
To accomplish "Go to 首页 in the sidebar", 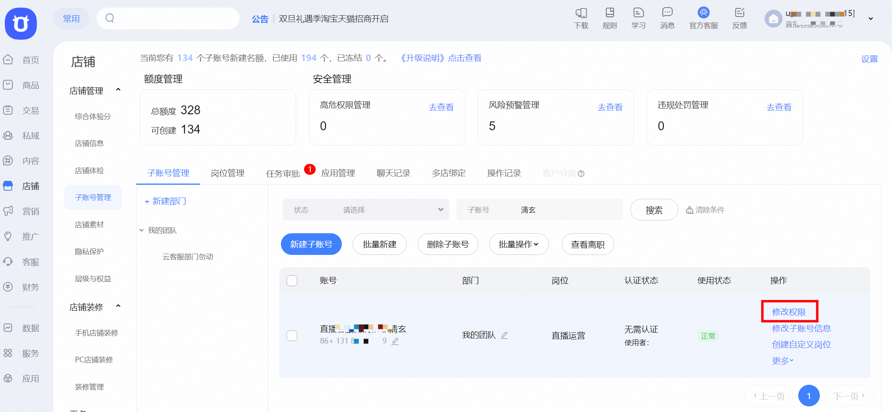I will (21, 60).
